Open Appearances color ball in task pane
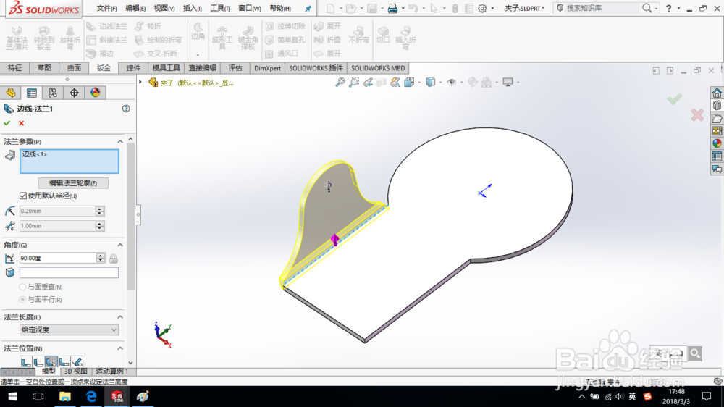724x407 pixels. [x=717, y=143]
